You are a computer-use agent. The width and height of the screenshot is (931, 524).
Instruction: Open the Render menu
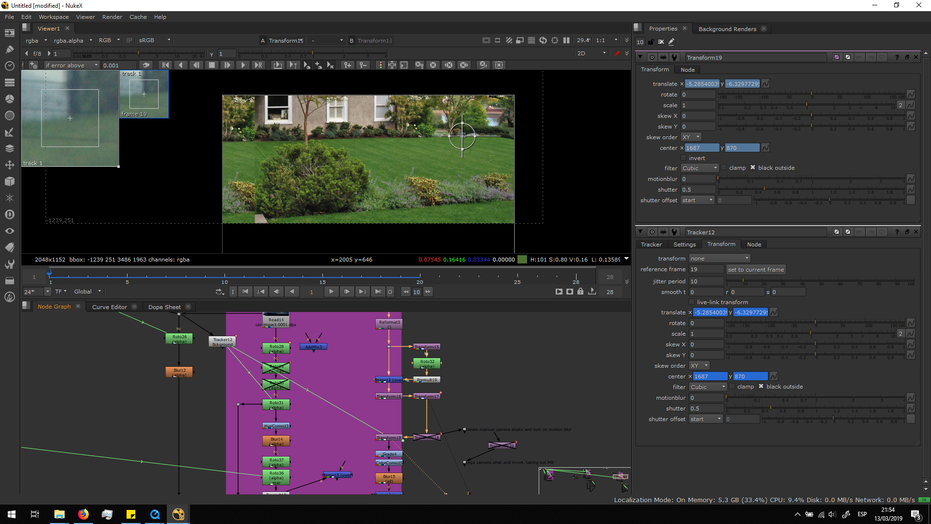(112, 17)
